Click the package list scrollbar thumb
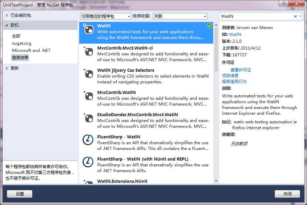Screen dimensions: 307x205 pyautogui.click(x=216, y=50)
